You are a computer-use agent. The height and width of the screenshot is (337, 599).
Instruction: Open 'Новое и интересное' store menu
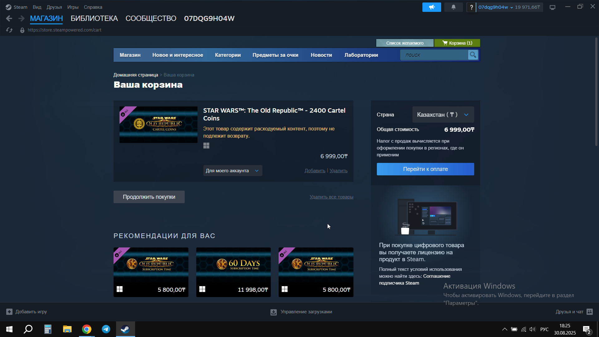178,55
